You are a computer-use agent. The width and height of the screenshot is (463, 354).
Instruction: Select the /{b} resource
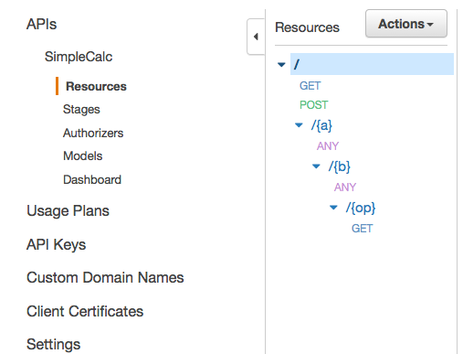339,166
